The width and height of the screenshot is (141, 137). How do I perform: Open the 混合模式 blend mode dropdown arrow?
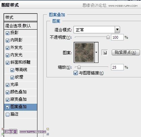click(x=117, y=30)
